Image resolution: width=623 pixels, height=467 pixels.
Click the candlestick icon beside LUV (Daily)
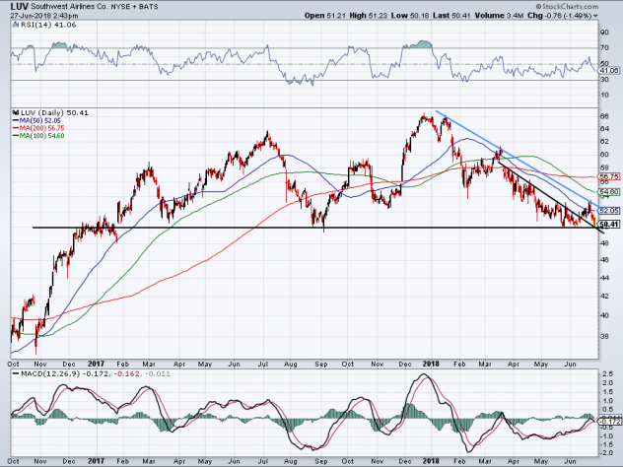pos(16,112)
